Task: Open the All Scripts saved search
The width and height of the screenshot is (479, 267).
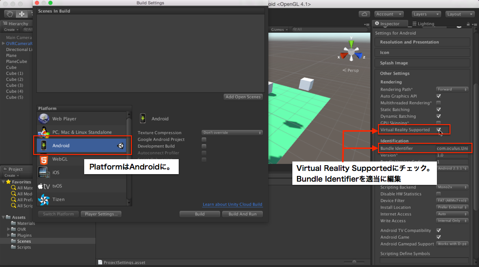Action: coord(22,206)
